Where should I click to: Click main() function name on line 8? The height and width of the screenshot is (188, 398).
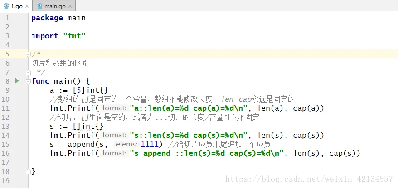(x=67, y=81)
